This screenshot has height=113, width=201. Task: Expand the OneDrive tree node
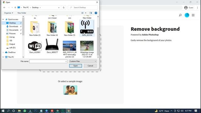[3, 52]
